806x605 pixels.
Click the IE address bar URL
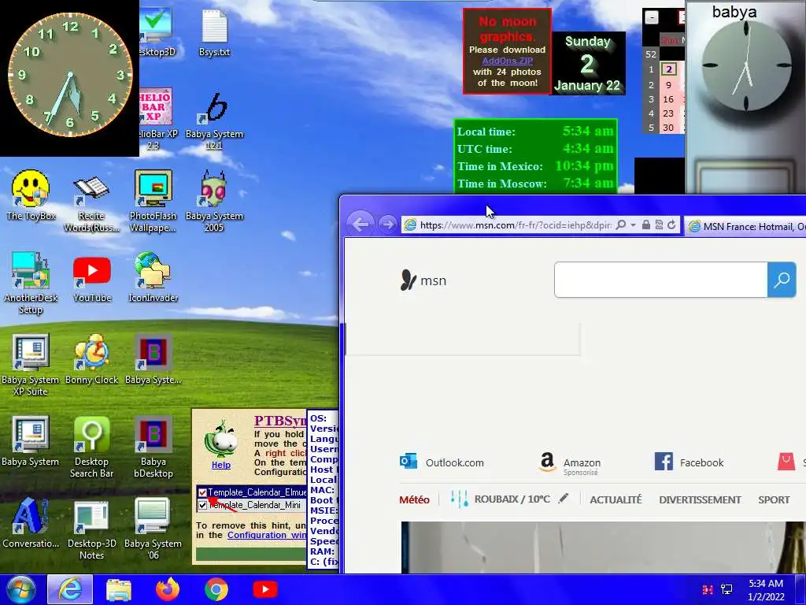516,225
